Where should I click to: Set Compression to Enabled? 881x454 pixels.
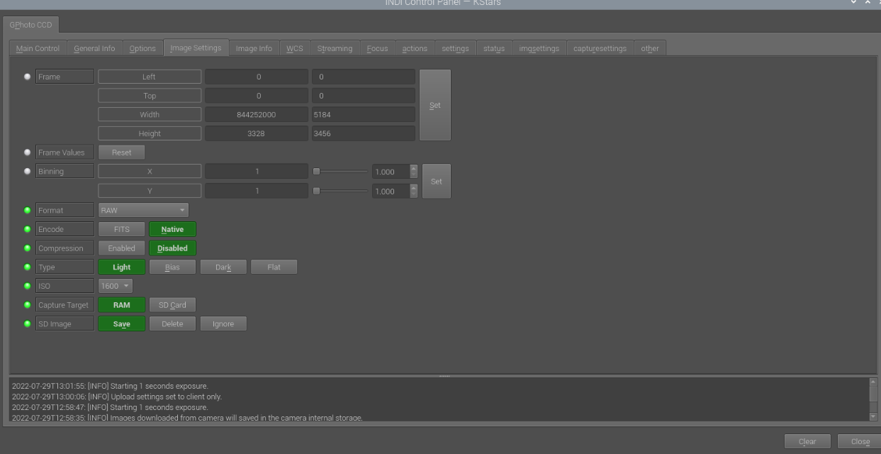pos(122,248)
